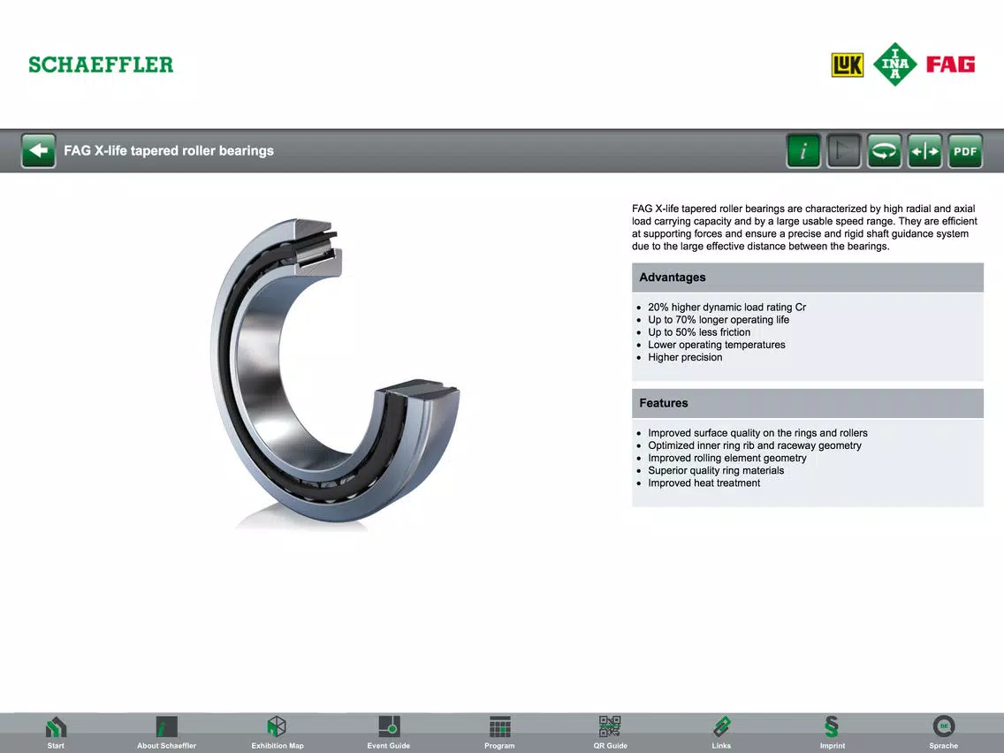Change language via Sprache
This screenshot has height=753, width=1004.
[x=943, y=733]
